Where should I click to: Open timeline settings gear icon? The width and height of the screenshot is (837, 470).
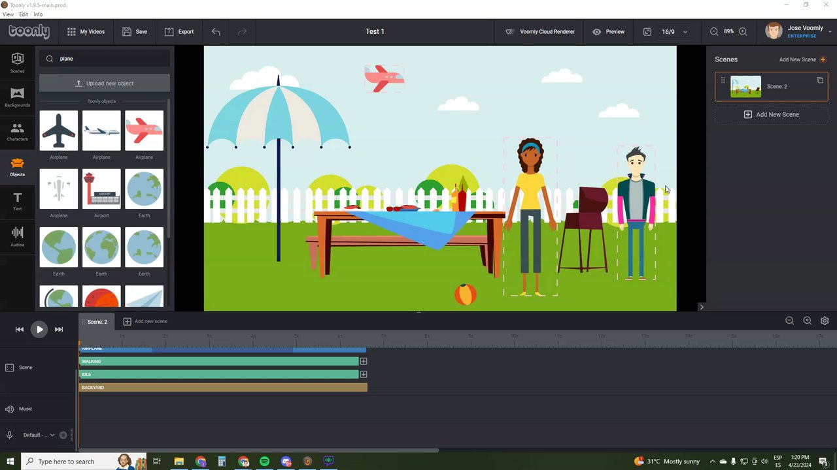coord(825,321)
